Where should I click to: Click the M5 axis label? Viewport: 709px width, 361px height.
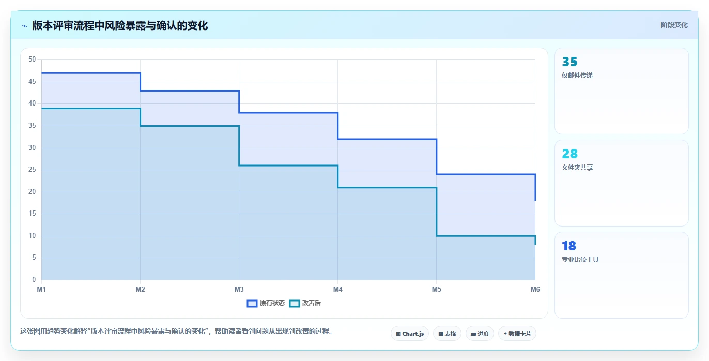[x=437, y=289]
